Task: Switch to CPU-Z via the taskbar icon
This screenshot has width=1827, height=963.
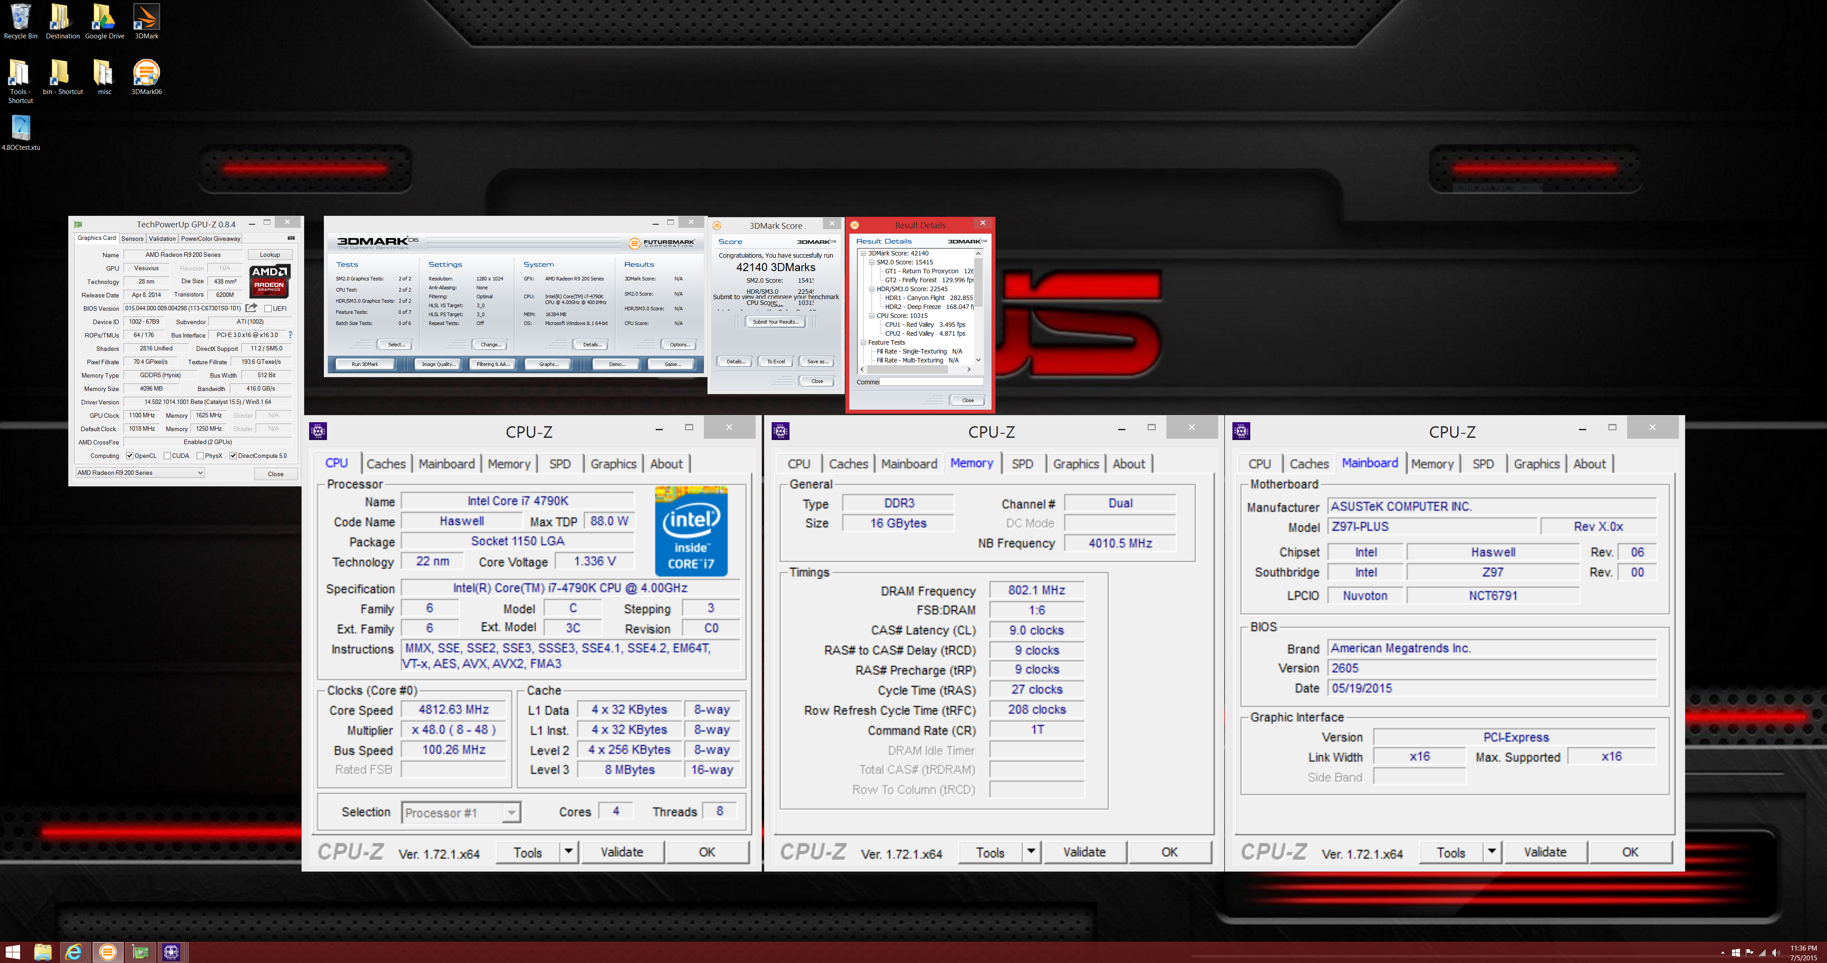Action: click(172, 952)
